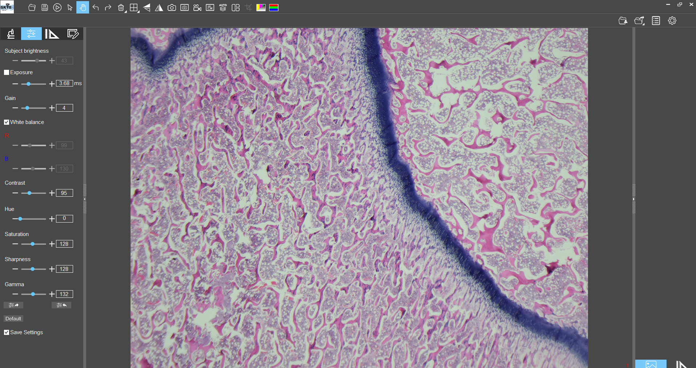This screenshot has height=368, width=696.
Task: Uncheck the White balance checkbox
Action: click(x=7, y=122)
